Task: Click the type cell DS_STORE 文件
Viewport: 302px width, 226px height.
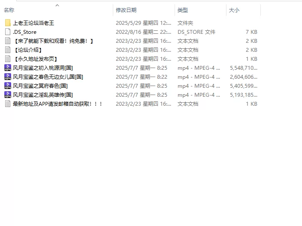Action: coord(196,32)
